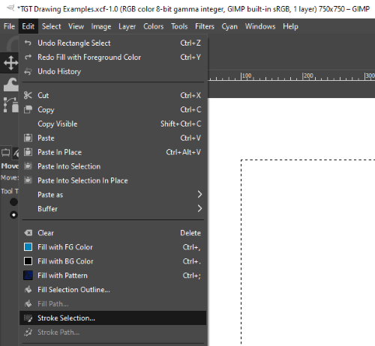
Task: Choose Paste Into Selection
Action: [x=113, y=166]
